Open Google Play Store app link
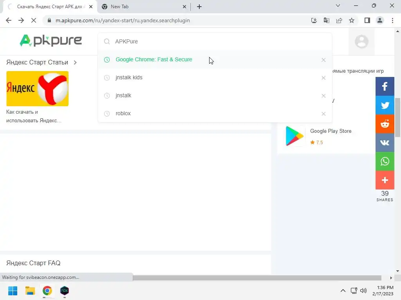401x300 pixels. [x=331, y=131]
